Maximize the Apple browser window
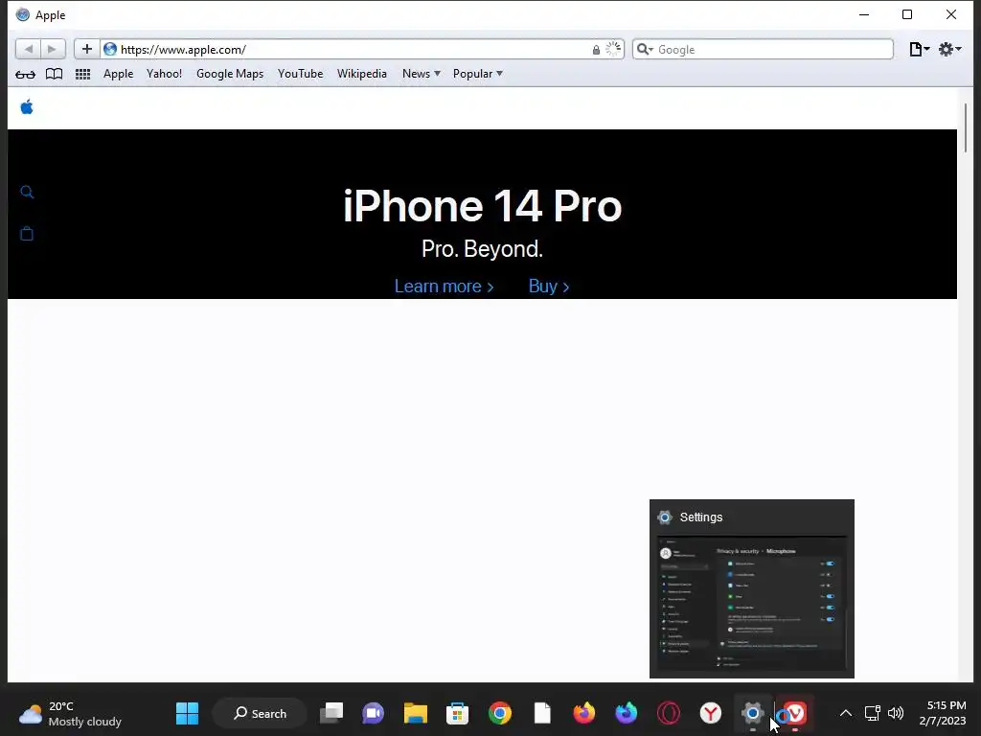 907,14
